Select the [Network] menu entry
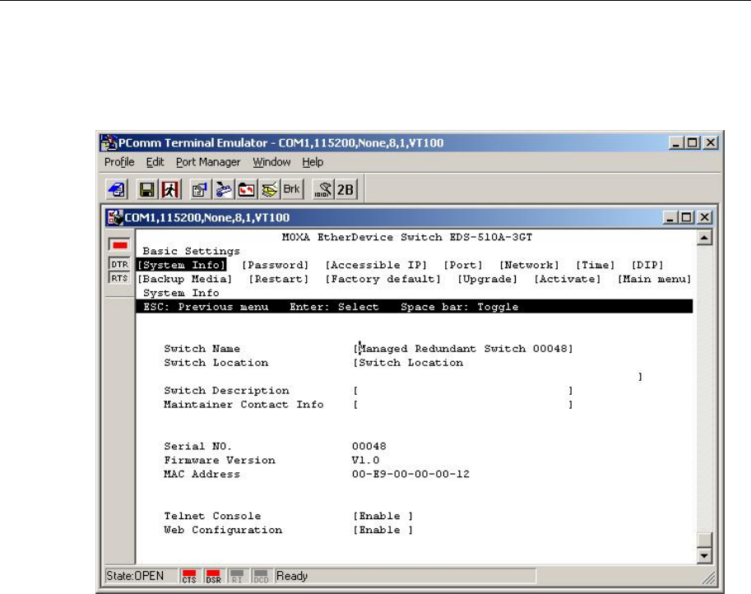The image size is (751, 594). 529,265
